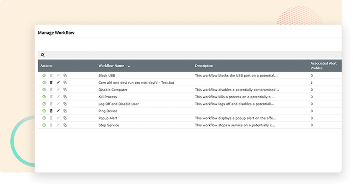The height and width of the screenshot is (187, 353).
Task: Select 'Com alrl one devi run pro noti dayfd - Test.bat'
Action: [136, 83]
